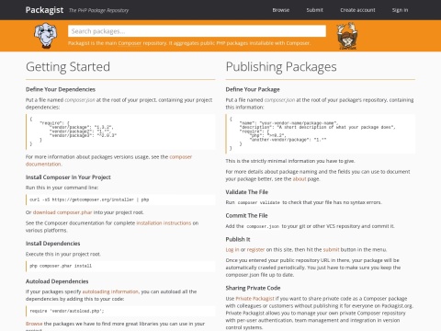Open composer.json link under Define Your Package
441x331 pixels.
point(279,100)
